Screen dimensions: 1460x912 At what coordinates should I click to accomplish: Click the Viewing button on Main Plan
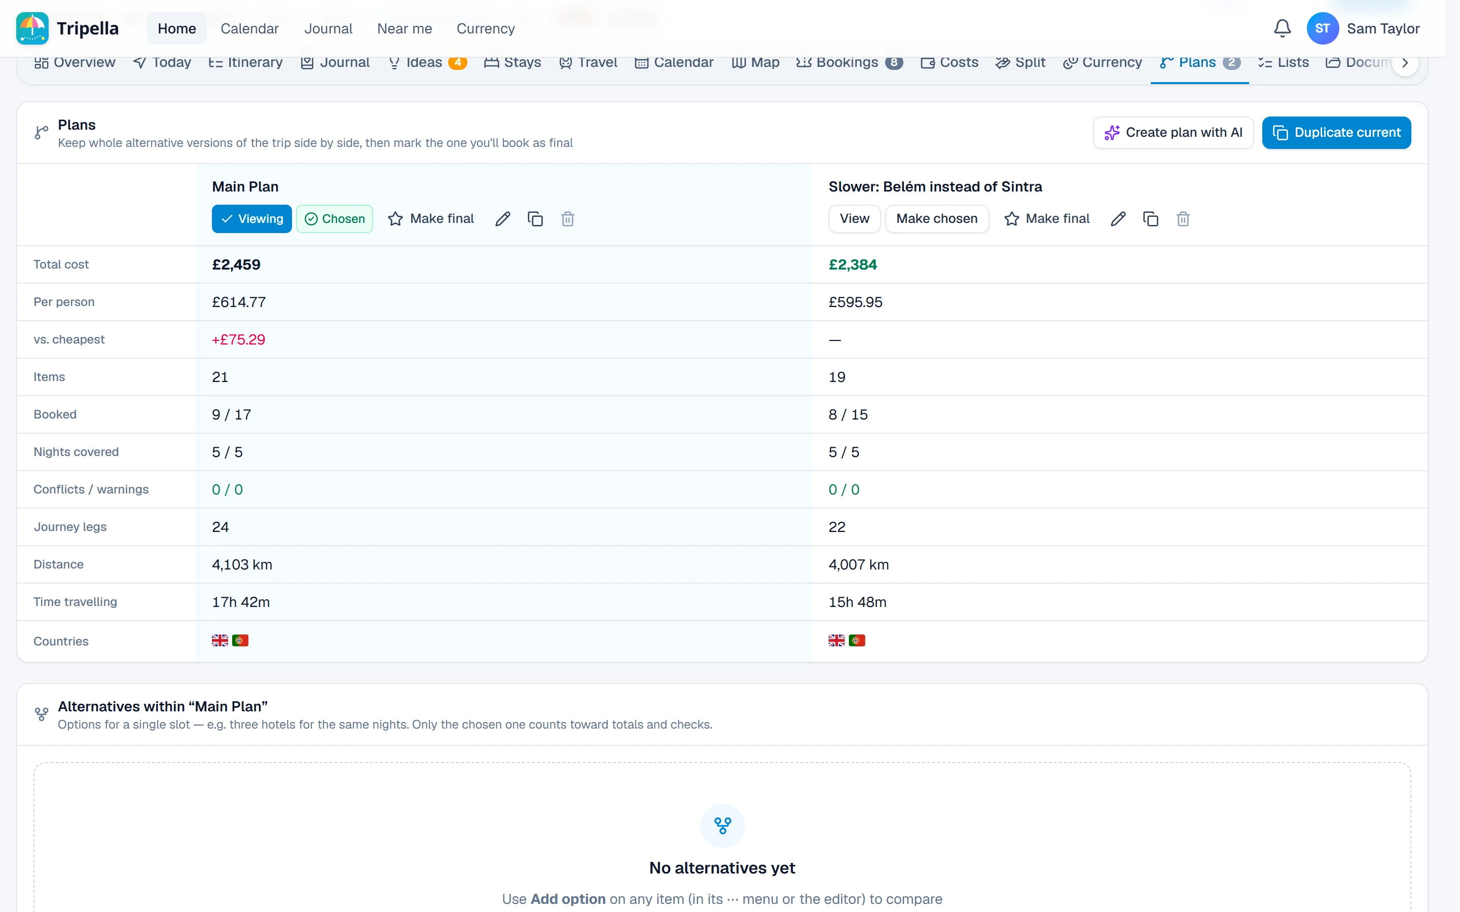[251, 219]
